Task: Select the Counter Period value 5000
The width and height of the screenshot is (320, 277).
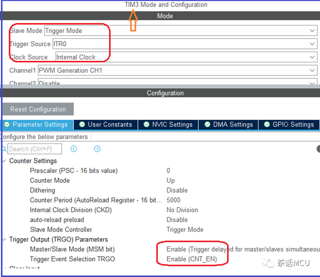Action: tap(173, 200)
